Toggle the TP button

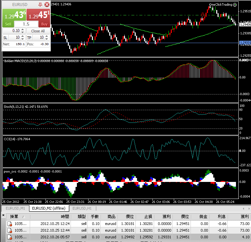pos(29,38)
